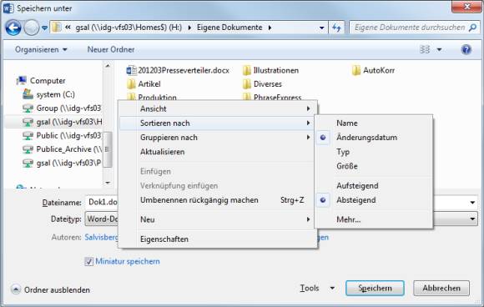Screen dimensions: 484x307
Task: Open the Help question mark icon
Action: coord(466,49)
